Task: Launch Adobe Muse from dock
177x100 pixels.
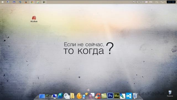Action: click(x=116, y=96)
